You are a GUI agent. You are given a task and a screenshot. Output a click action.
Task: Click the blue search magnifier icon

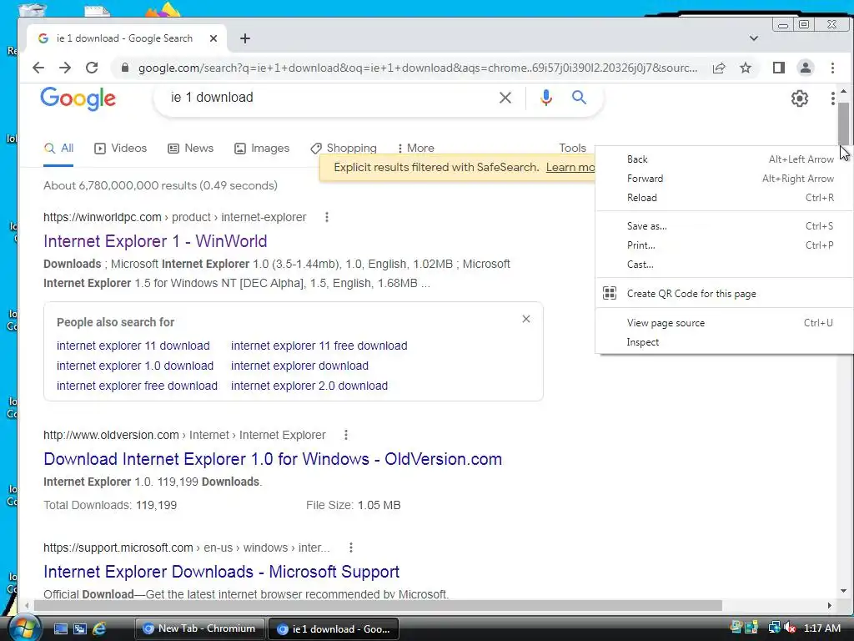[579, 98]
